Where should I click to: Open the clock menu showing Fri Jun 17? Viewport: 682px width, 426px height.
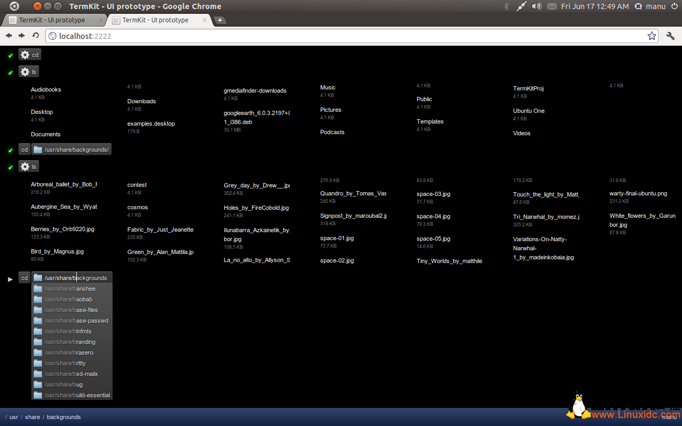pyautogui.click(x=595, y=7)
